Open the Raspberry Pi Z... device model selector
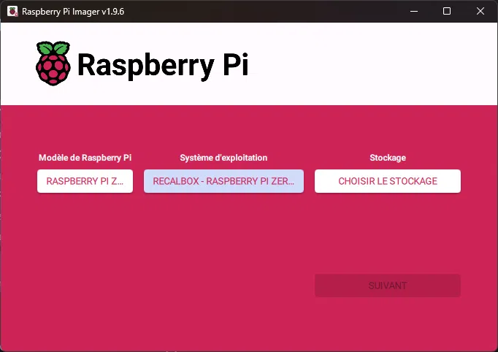Viewport: 498px width, 352px height. click(x=85, y=181)
